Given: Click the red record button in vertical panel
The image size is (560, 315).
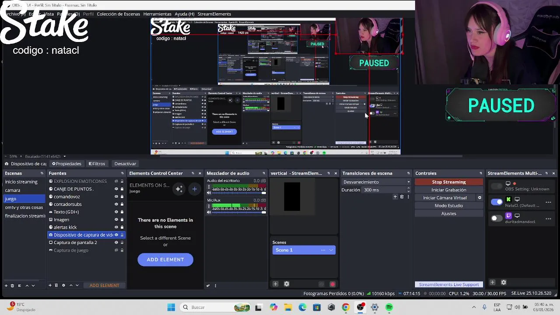Looking at the screenshot, I should coord(332,284).
